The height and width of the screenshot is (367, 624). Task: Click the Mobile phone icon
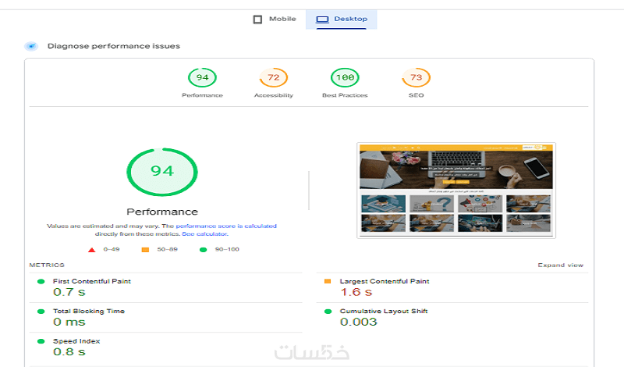tap(257, 19)
